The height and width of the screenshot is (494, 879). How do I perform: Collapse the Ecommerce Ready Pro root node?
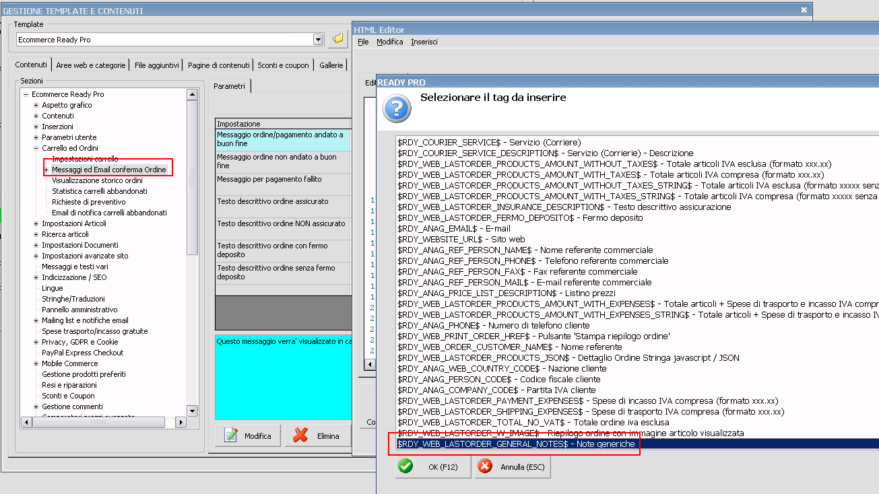[x=26, y=94]
